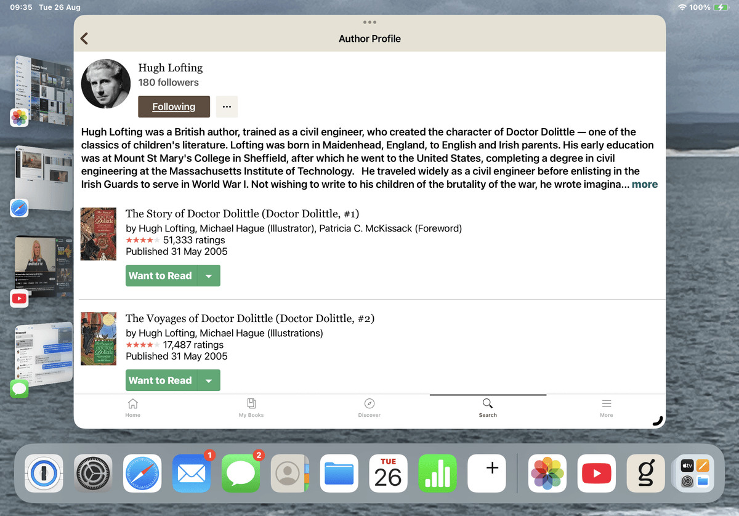
Task: Open the ellipsis options button beside Following
Action: 227,107
